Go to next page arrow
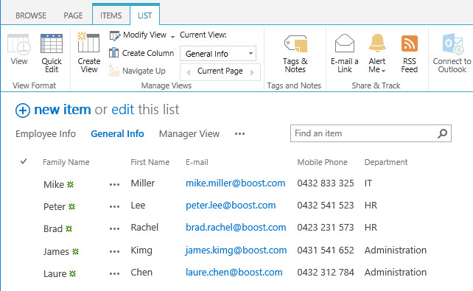 pos(252,72)
